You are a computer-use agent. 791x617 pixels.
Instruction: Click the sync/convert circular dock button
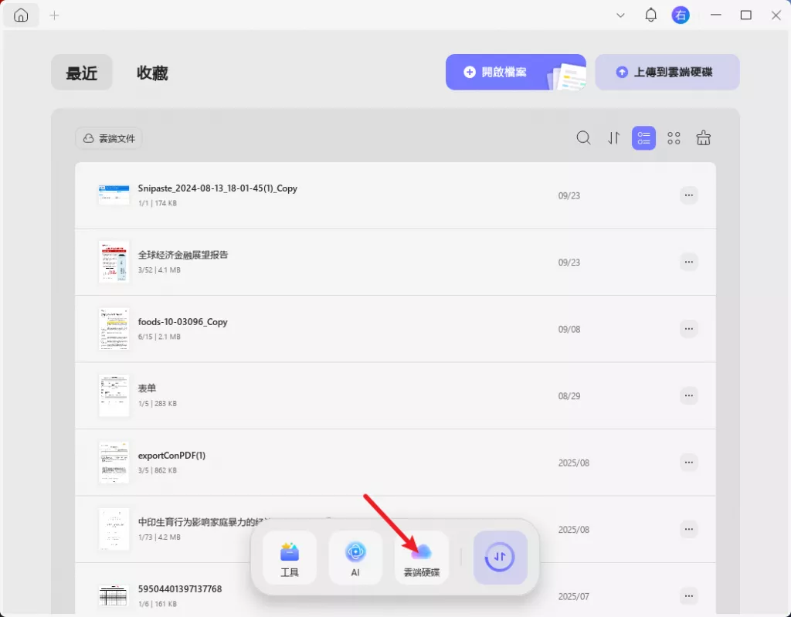[500, 558]
